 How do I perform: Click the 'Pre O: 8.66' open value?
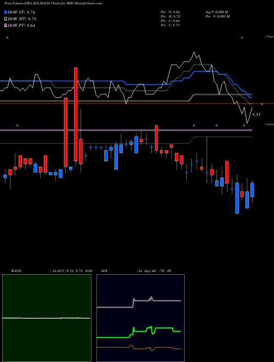coord(170,12)
